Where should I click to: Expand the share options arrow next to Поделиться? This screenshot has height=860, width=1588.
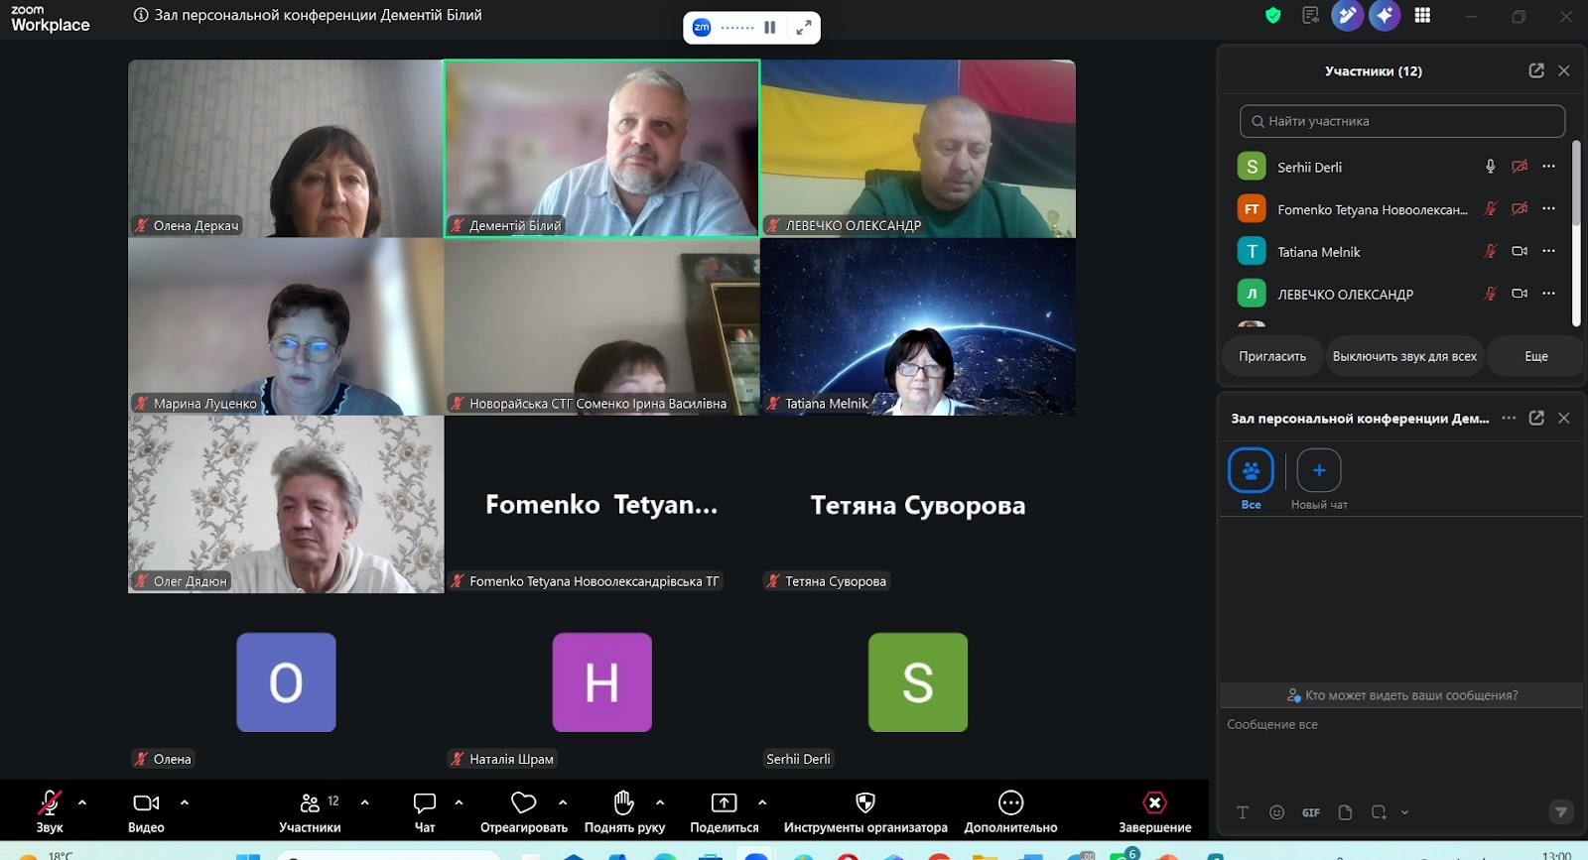point(762,802)
